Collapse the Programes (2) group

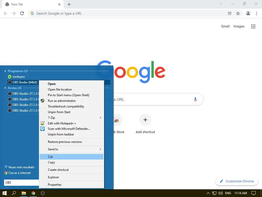pyautogui.click(x=5, y=71)
